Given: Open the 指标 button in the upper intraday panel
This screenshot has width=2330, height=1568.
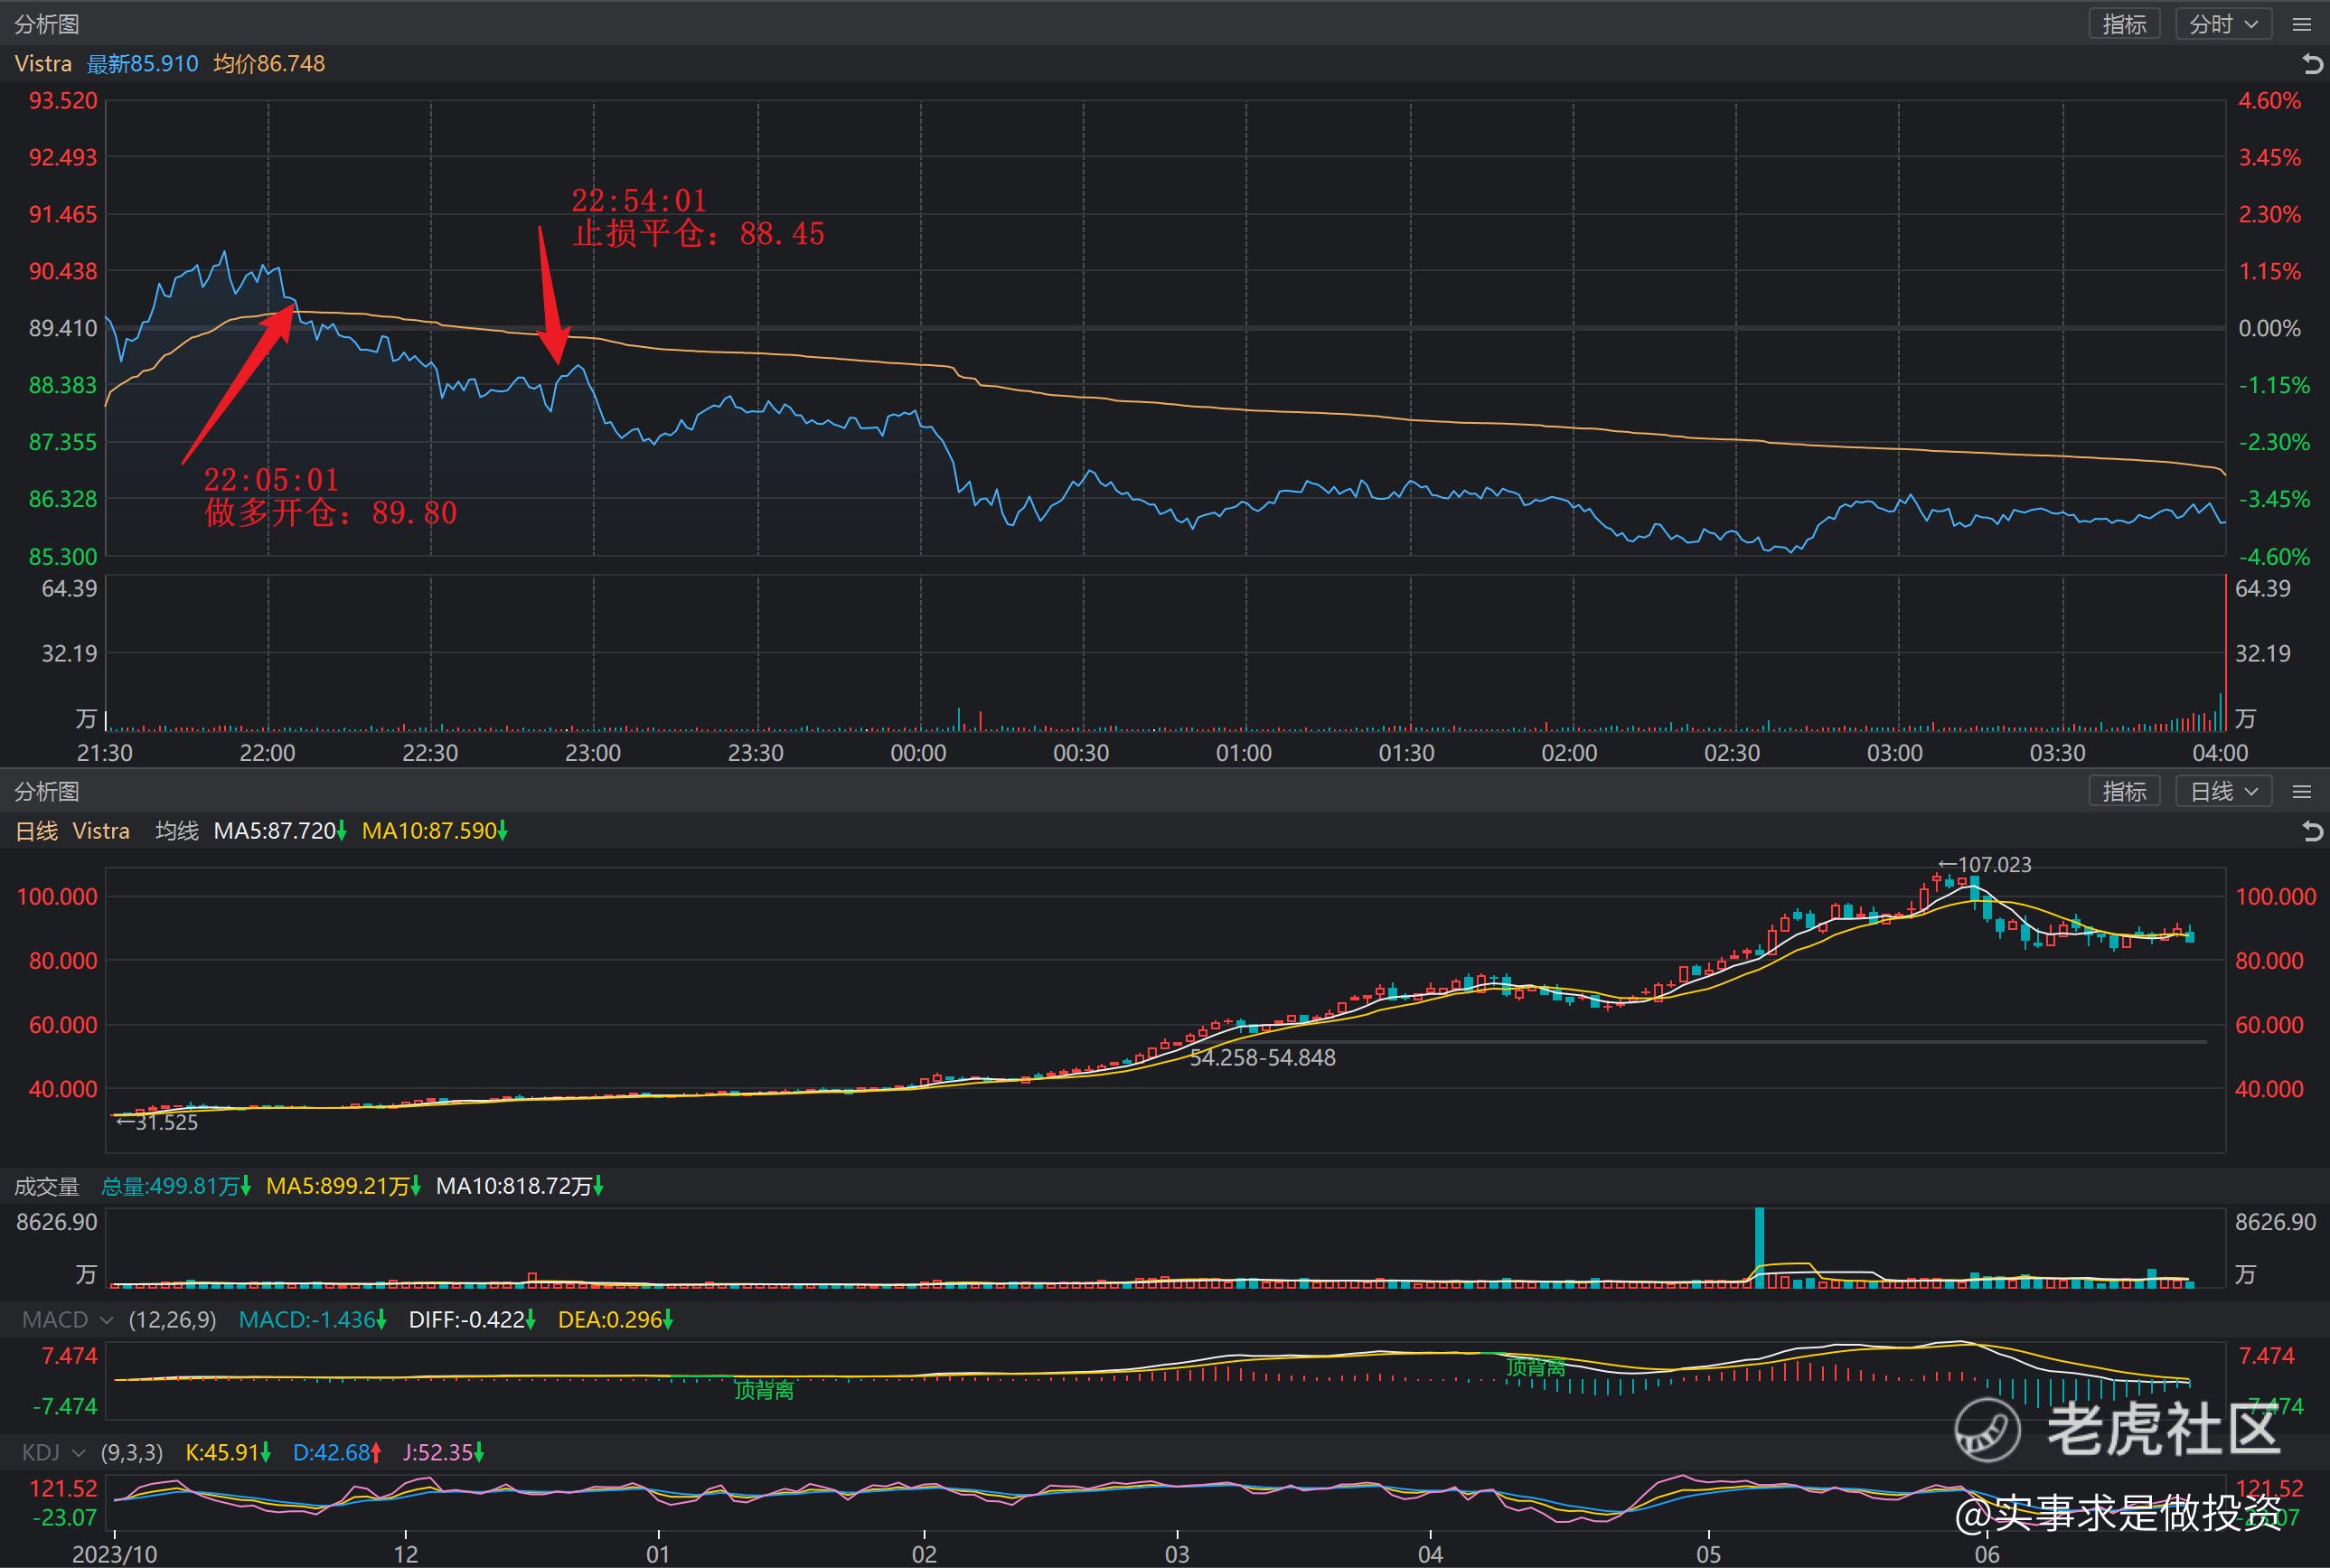Looking at the screenshot, I should tap(2125, 24).
